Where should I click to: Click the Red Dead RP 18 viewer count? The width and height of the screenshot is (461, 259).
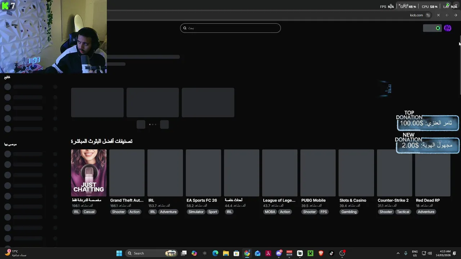coord(425,206)
